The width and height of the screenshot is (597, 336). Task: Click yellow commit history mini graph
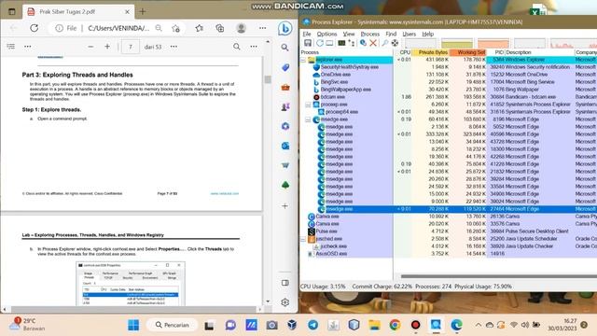click(x=457, y=43)
